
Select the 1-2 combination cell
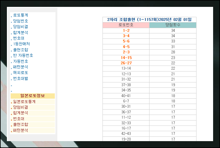126,31
